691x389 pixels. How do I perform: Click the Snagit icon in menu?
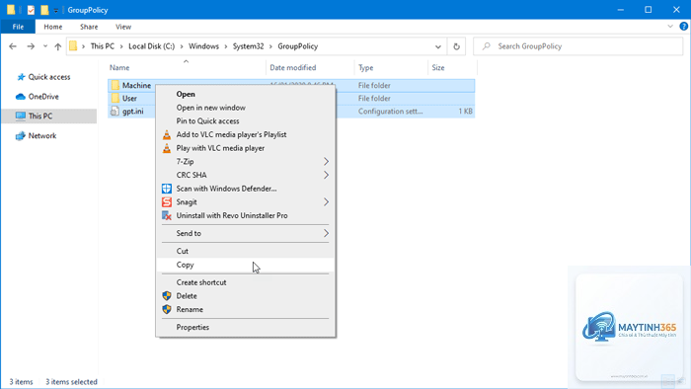pos(167,202)
